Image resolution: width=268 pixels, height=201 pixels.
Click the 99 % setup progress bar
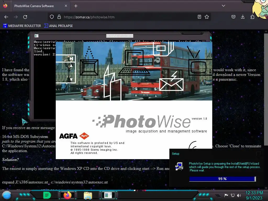point(222,179)
